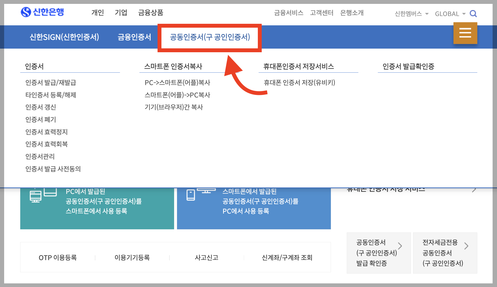Viewport: 497px width, 287px height.
Task: Open the orange hamburger menu
Action: tap(465, 33)
